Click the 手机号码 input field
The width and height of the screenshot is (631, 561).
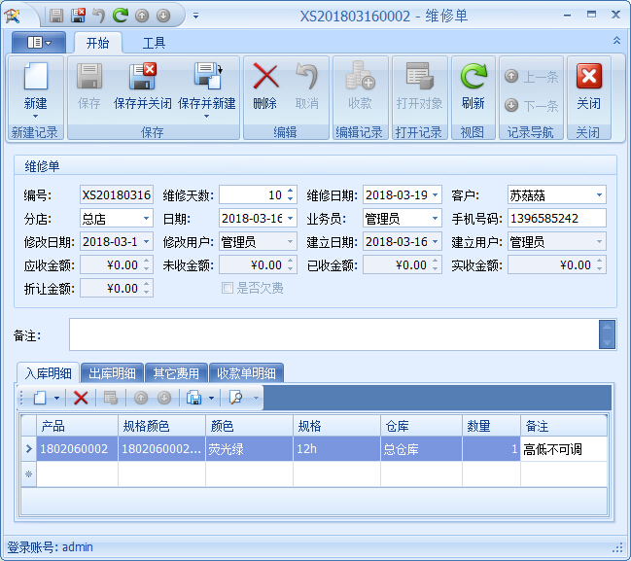556,218
